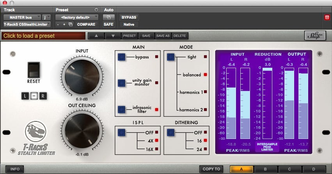The image size is (332, 174).
Task: Expand the Preset header menu arrow
Action: [x=96, y=9]
